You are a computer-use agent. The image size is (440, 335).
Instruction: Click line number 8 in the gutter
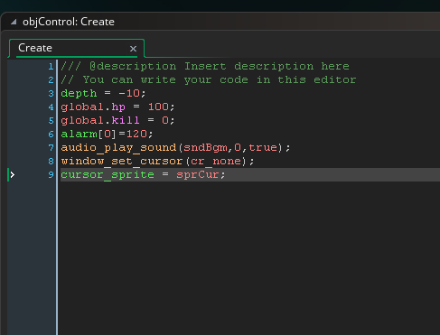51,161
